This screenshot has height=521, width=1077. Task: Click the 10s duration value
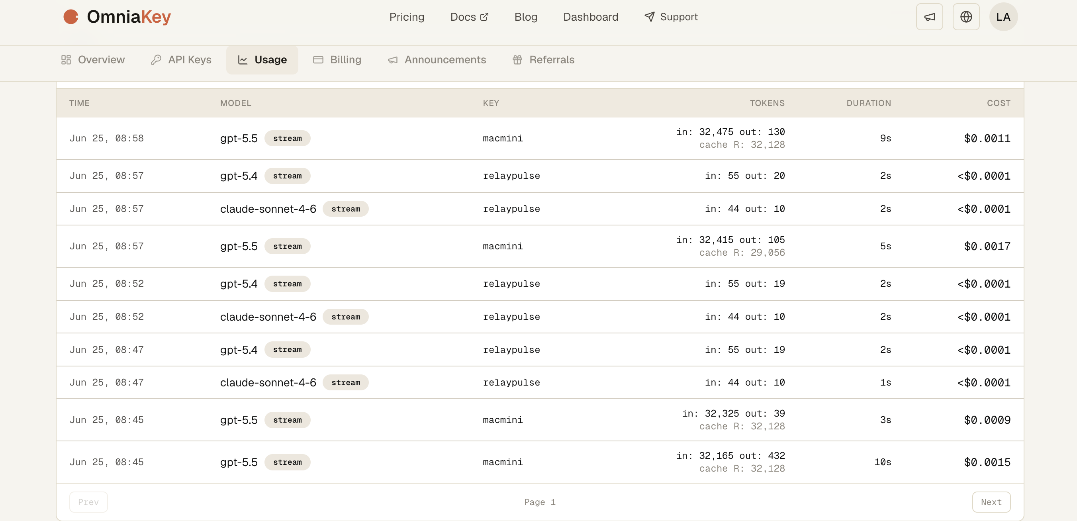pyautogui.click(x=883, y=462)
